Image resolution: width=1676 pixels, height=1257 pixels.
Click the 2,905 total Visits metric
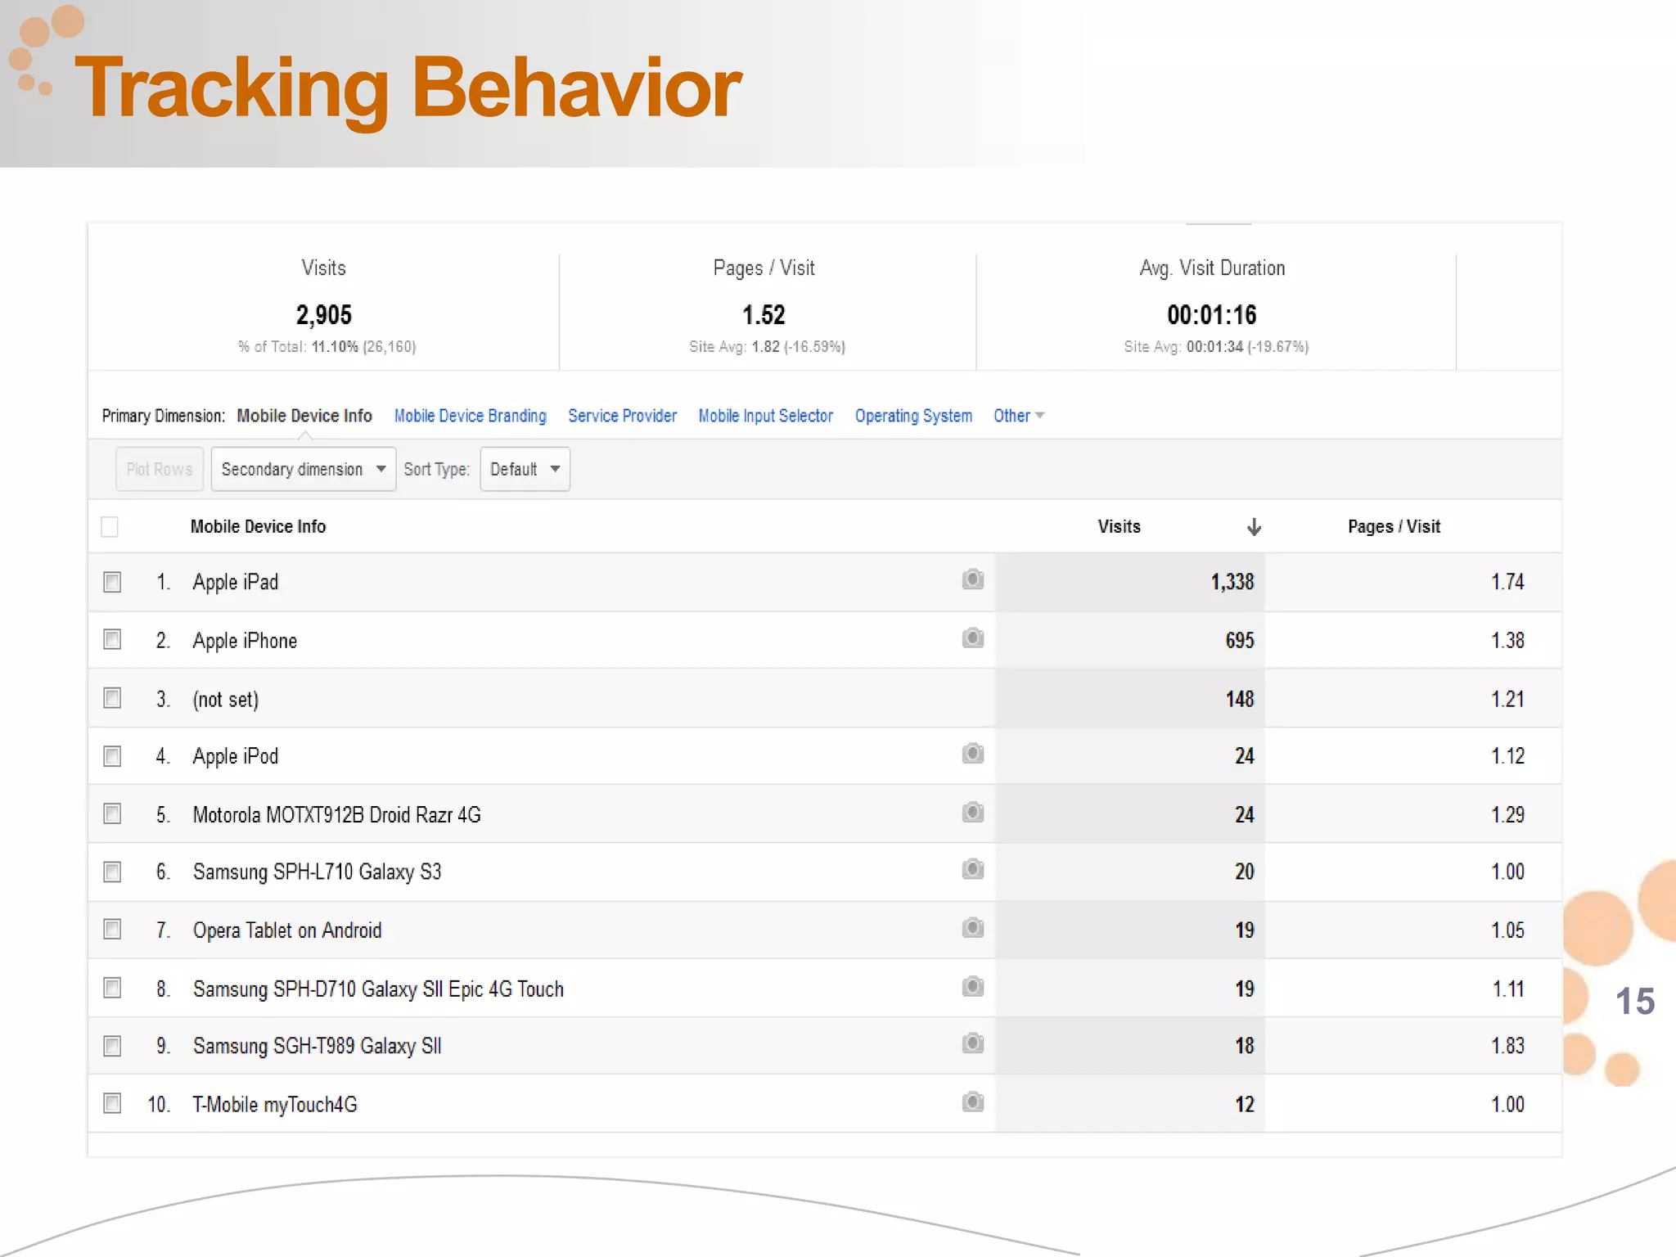pyautogui.click(x=324, y=315)
